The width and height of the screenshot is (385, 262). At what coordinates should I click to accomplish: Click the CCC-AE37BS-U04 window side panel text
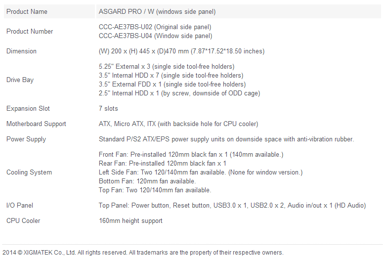pyautogui.click(x=156, y=36)
